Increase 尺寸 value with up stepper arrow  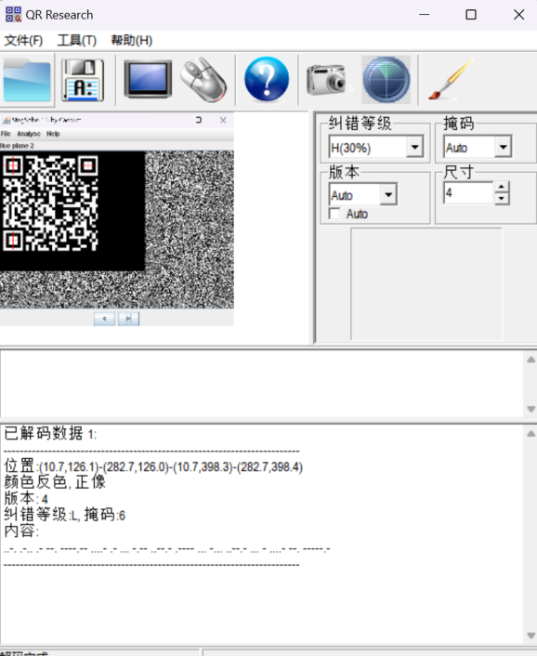click(502, 187)
